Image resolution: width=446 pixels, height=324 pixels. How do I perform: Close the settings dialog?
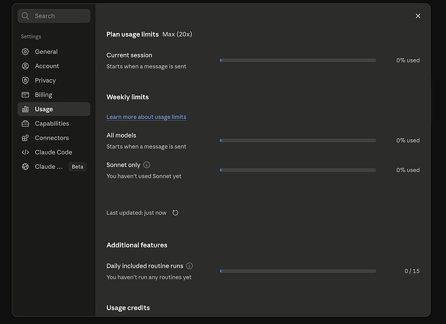[418, 16]
